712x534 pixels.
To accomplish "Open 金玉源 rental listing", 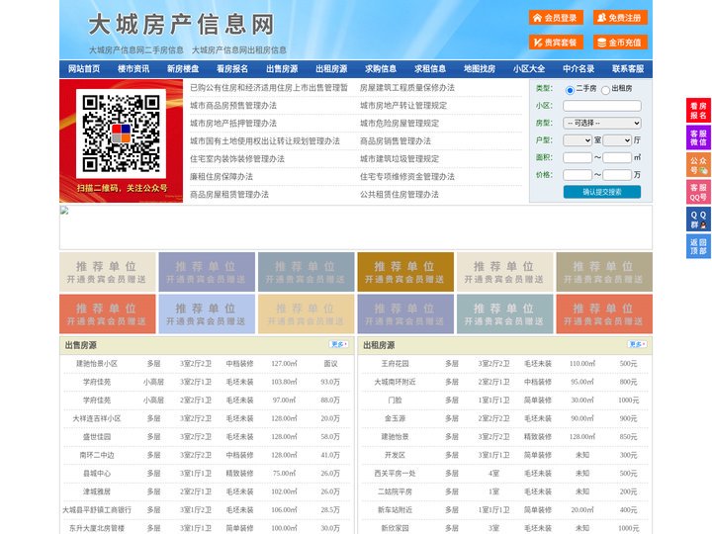I will point(395,418).
